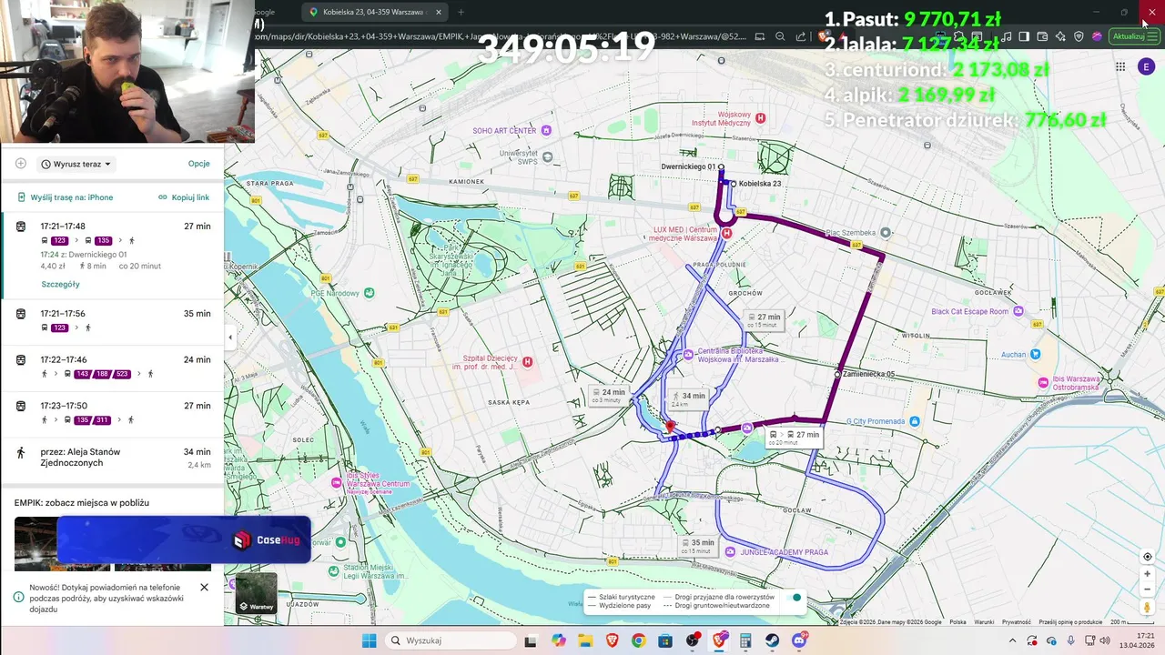This screenshot has width=1165, height=655.
Task: Expand Szczegóły for the 27 min route
Action: 60,284
